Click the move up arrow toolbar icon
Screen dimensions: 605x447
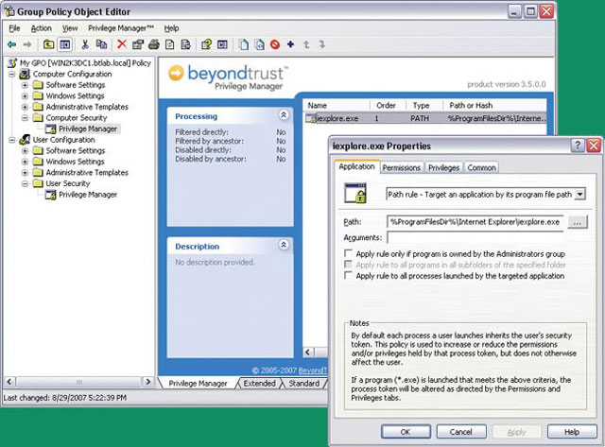click(x=306, y=44)
